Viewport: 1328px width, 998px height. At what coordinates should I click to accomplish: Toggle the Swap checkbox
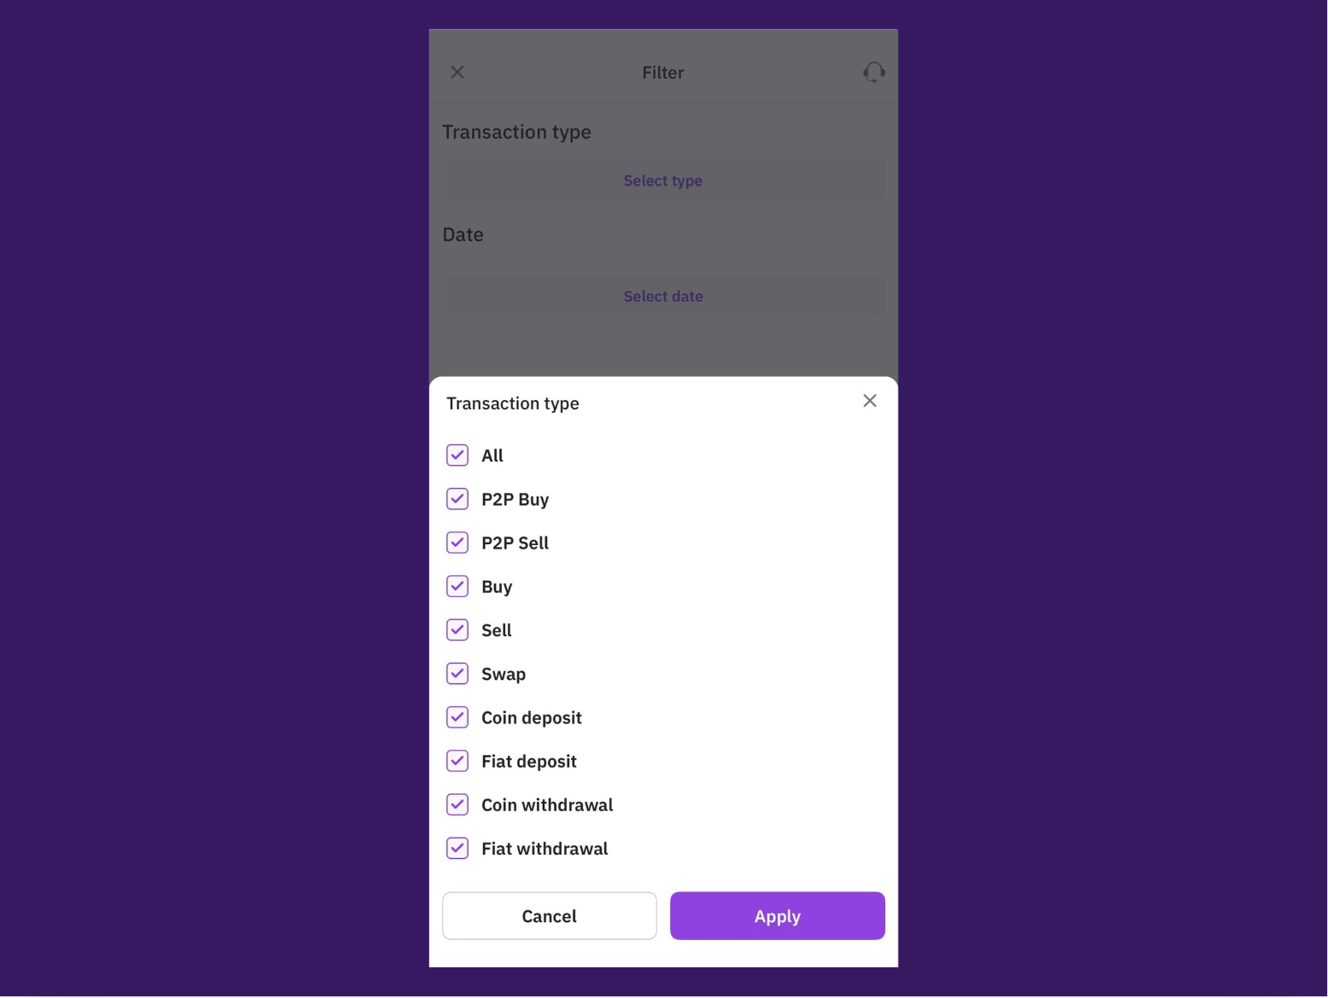point(457,674)
